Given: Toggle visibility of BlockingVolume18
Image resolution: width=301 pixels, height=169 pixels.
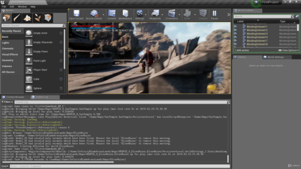Looking at the screenshot, I should [x=235, y=44].
